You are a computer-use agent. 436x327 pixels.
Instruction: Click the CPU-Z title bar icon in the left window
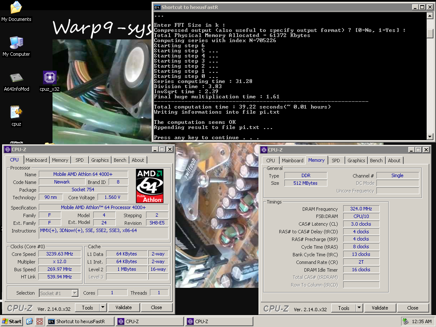8,149
